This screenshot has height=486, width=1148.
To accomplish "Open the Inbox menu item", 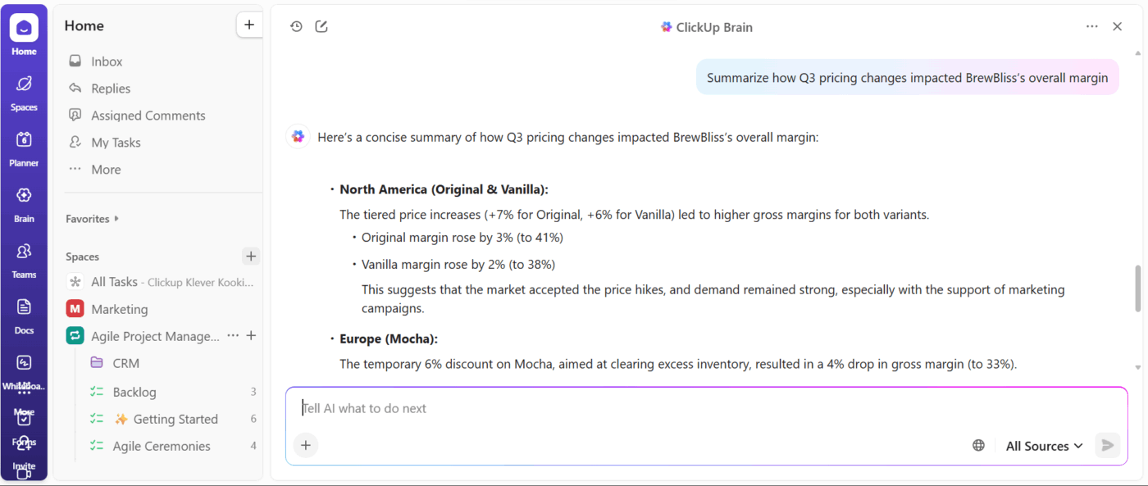I will click(105, 61).
